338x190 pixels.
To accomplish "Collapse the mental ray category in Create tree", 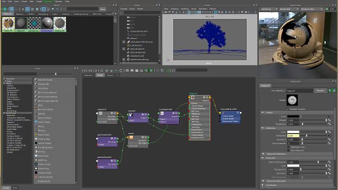I will tap(4, 113).
